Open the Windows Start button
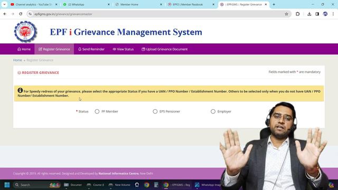 pyautogui.click(x=7, y=185)
